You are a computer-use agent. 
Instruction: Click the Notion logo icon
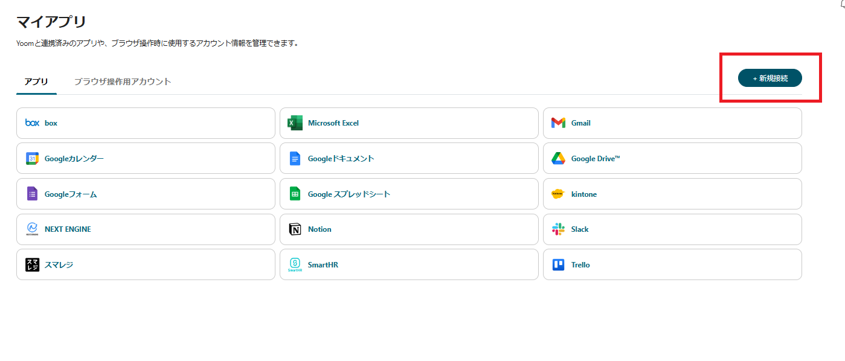295,229
